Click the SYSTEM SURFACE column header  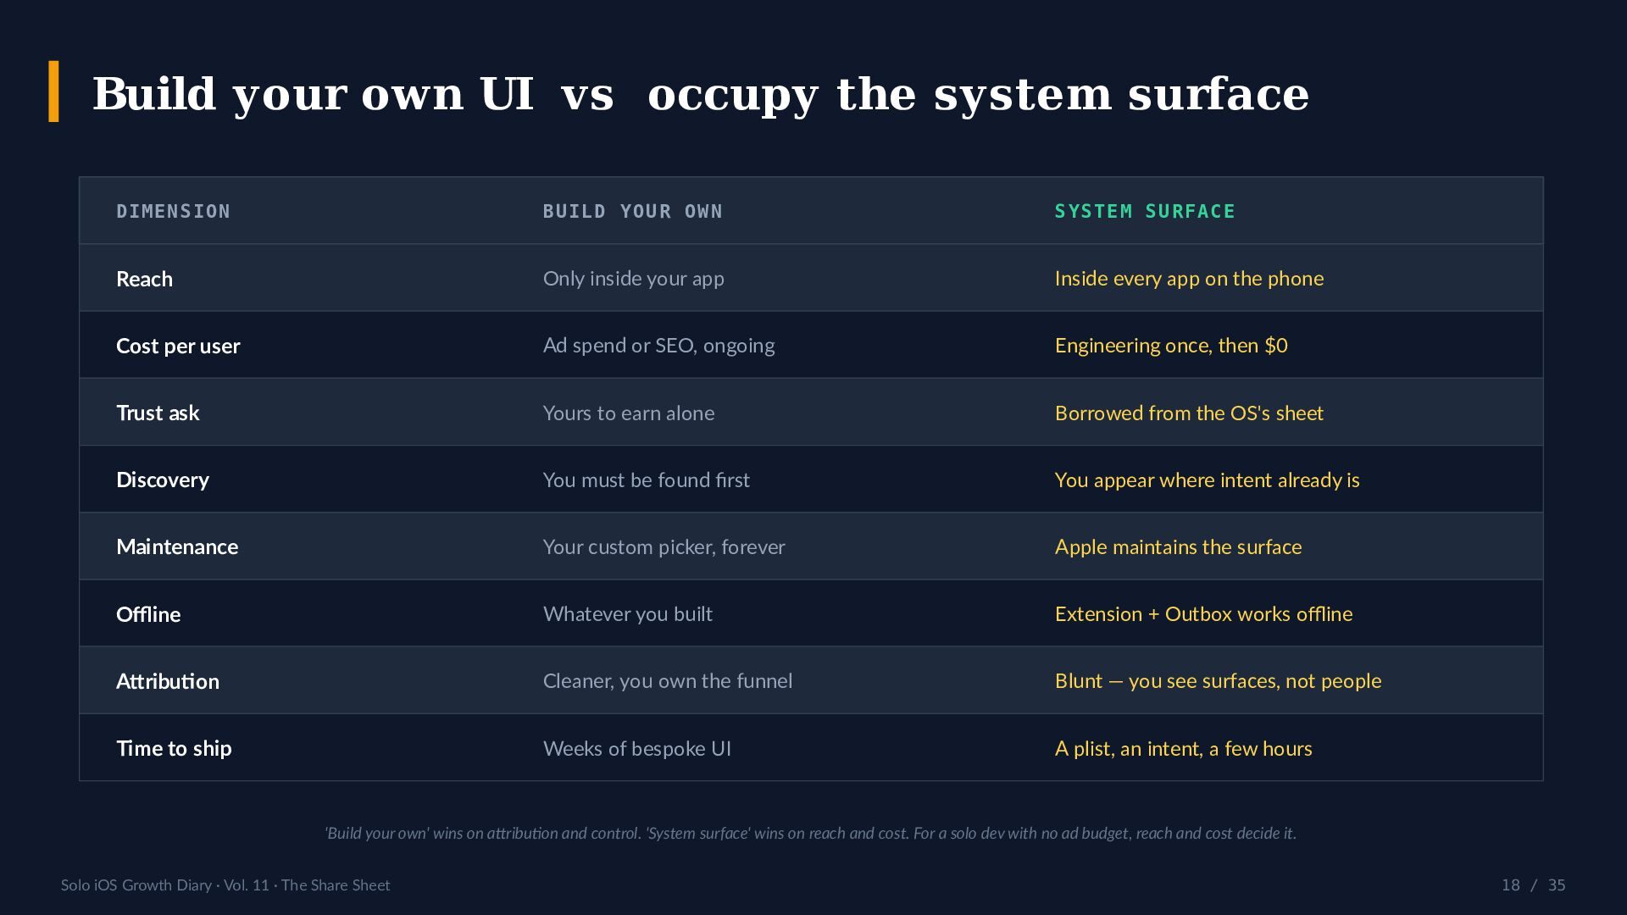coord(1145,211)
